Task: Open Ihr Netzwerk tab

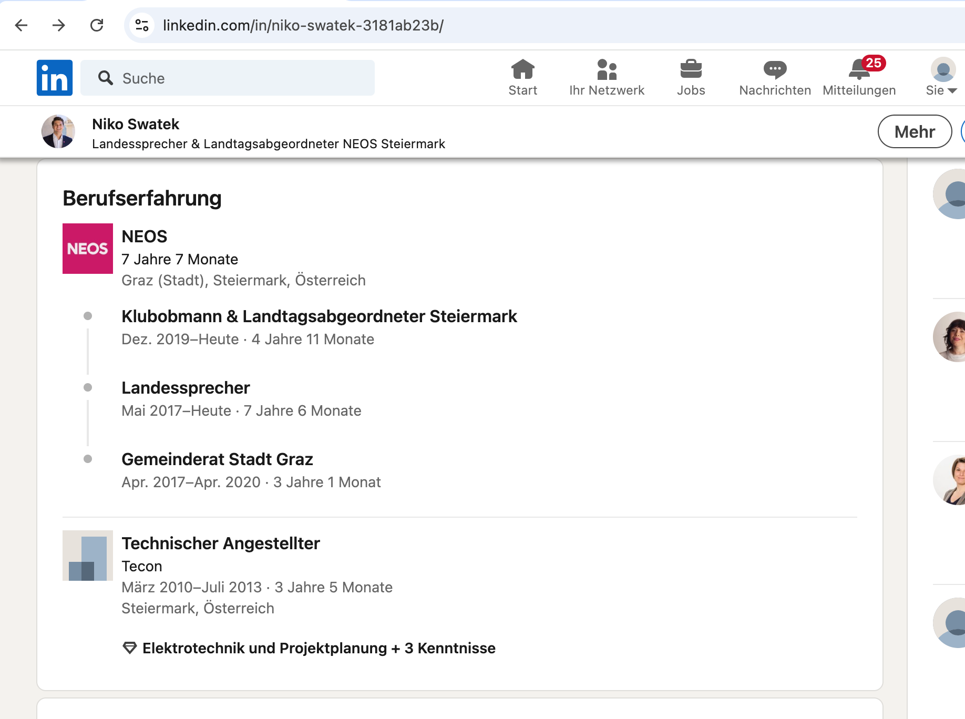Action: coord(607,78)
